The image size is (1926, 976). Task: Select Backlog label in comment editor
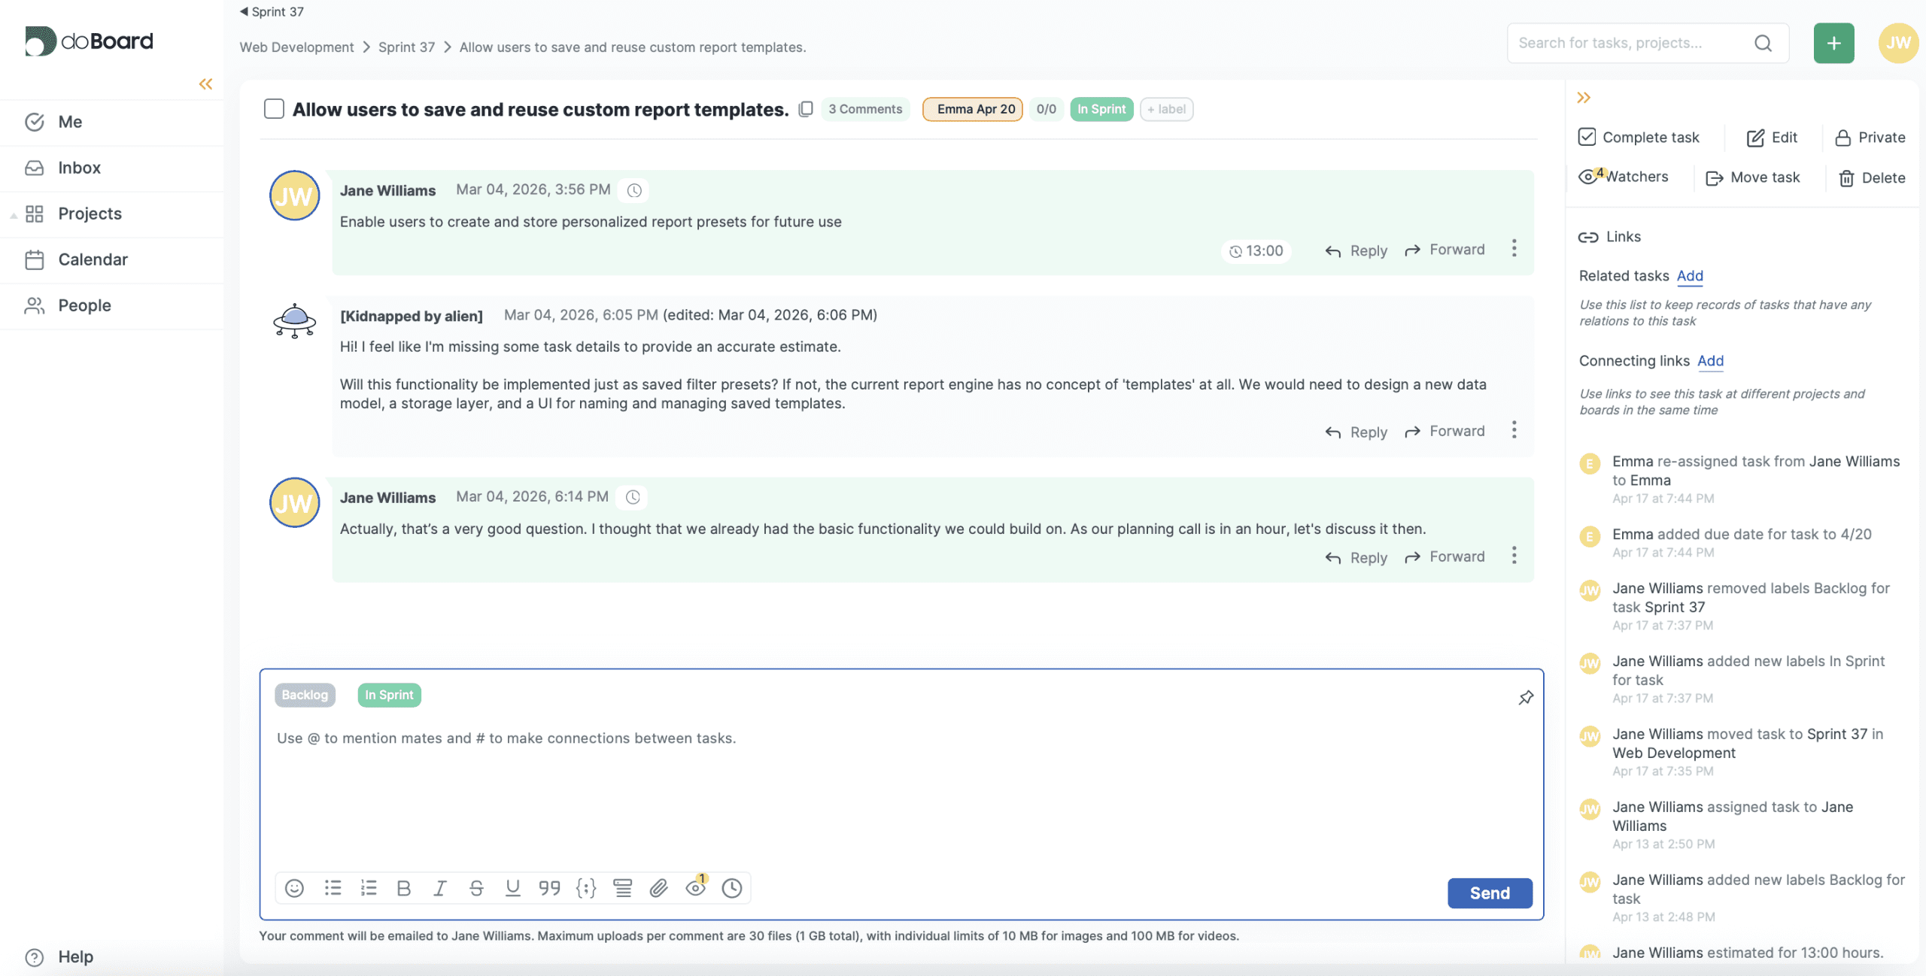305,695
